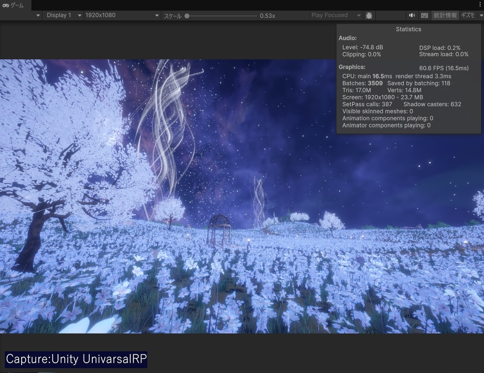Open the three-dot menu of the Game panel
The image size is (484, 373).
point(480,5)
